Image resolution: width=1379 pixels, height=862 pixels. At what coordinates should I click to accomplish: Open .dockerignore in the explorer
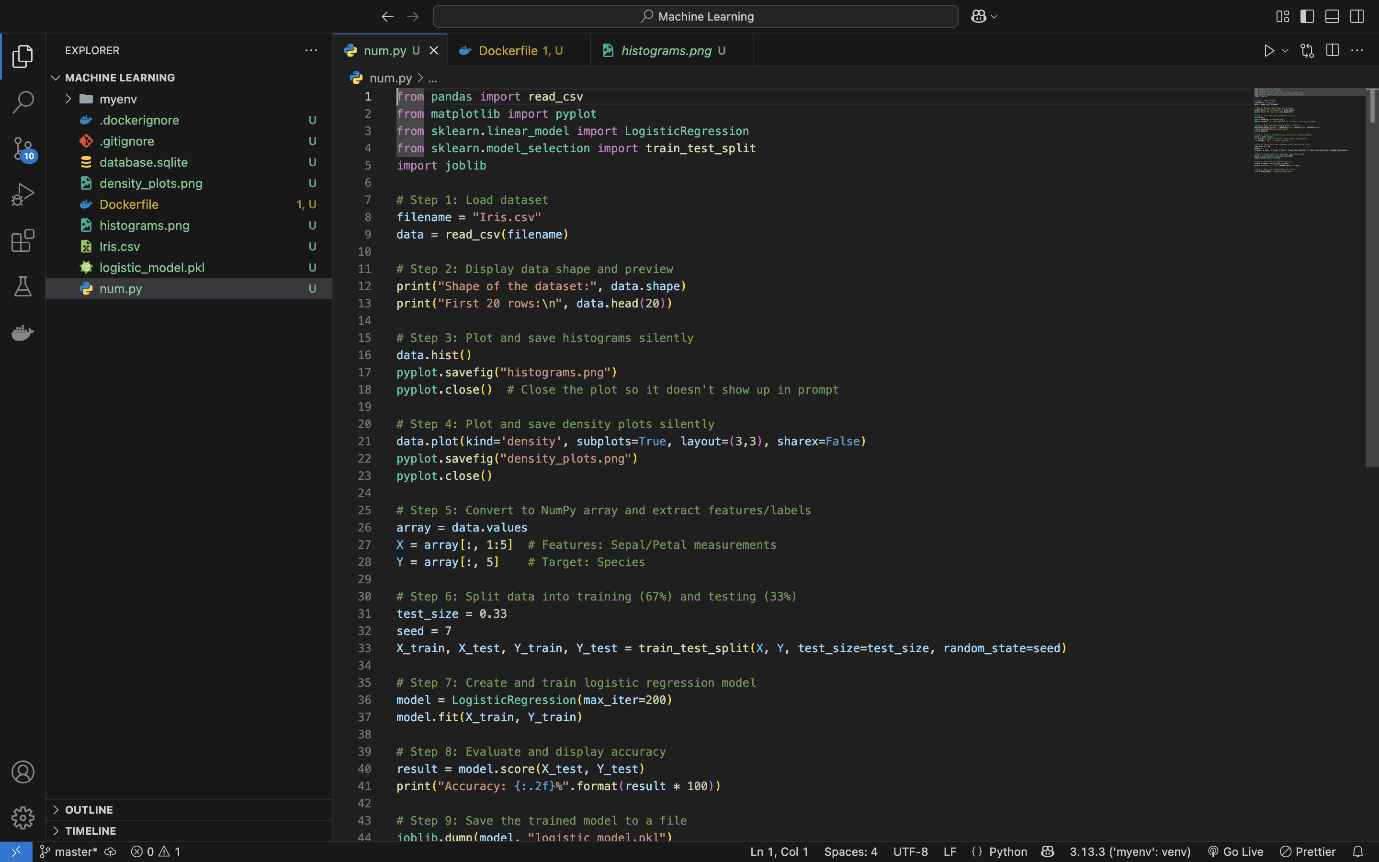click(x=189, y=120)
